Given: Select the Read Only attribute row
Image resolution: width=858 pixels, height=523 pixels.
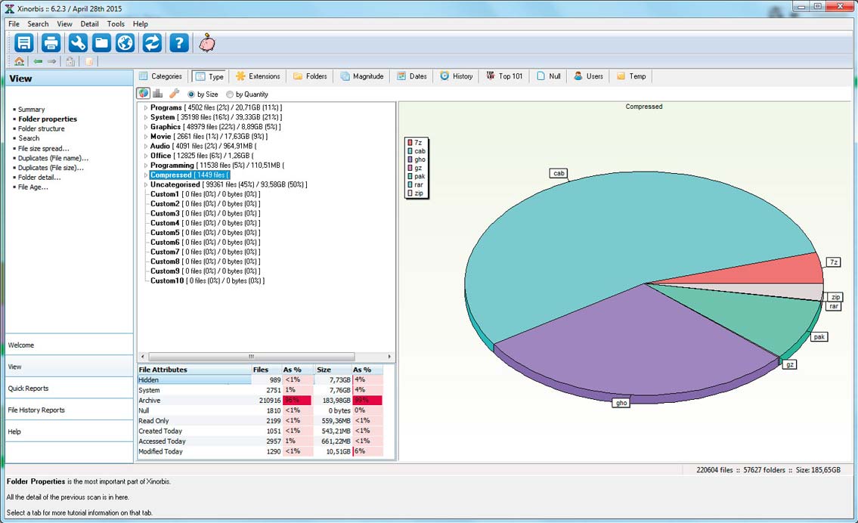Looking at the screenshot, I should 260,421.
